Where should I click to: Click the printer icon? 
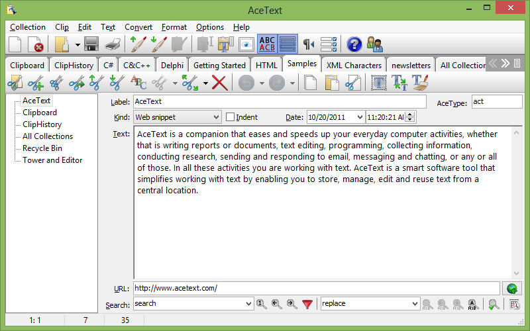pyautogui.click(x=113, y=44)
